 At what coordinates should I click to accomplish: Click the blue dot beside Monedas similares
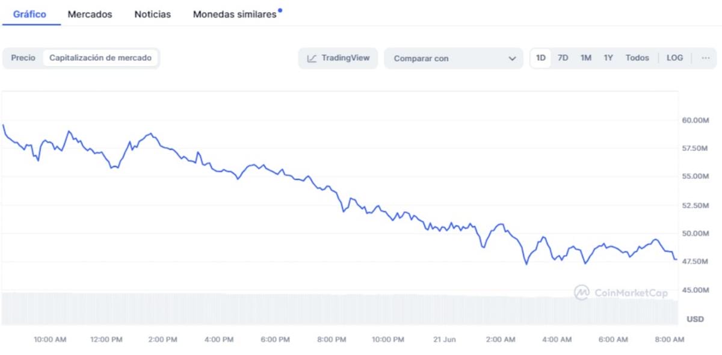[280, 10]
